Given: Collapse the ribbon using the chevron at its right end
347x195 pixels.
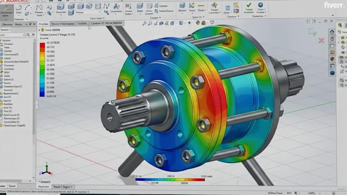Looking at the screenshot, I should (x=332, y=15).
